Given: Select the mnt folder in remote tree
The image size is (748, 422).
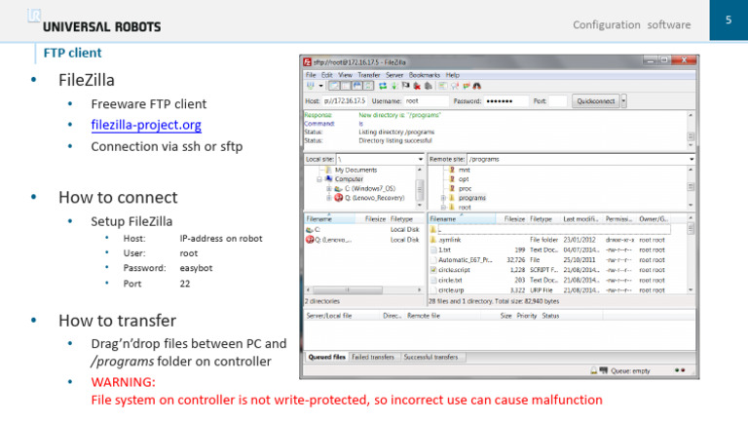Looking at the screenshot, I should [465, 170].
